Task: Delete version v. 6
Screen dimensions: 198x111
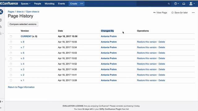Action: coord(162,53)
